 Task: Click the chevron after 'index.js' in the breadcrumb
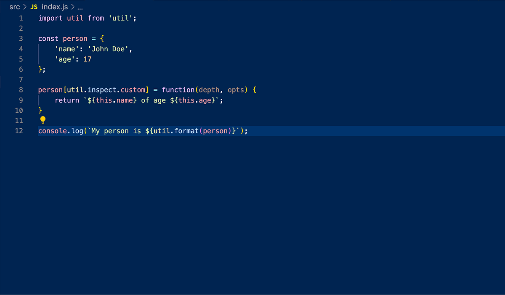tap(72, 7)
